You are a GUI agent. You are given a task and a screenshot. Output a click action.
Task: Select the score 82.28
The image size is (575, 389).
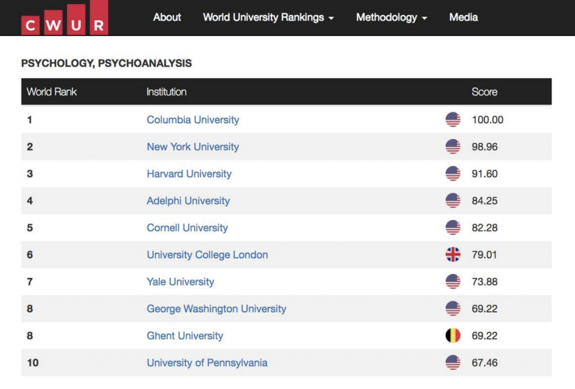click(x=485, y=228)
